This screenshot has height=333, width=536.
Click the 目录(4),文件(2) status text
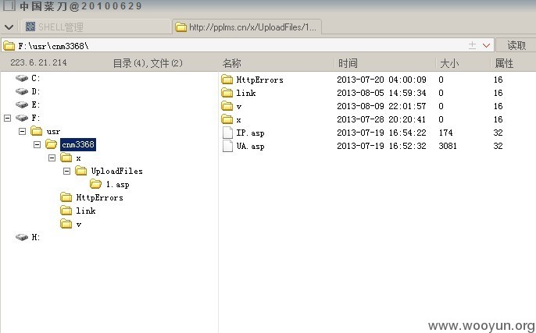tap(148, 63)
